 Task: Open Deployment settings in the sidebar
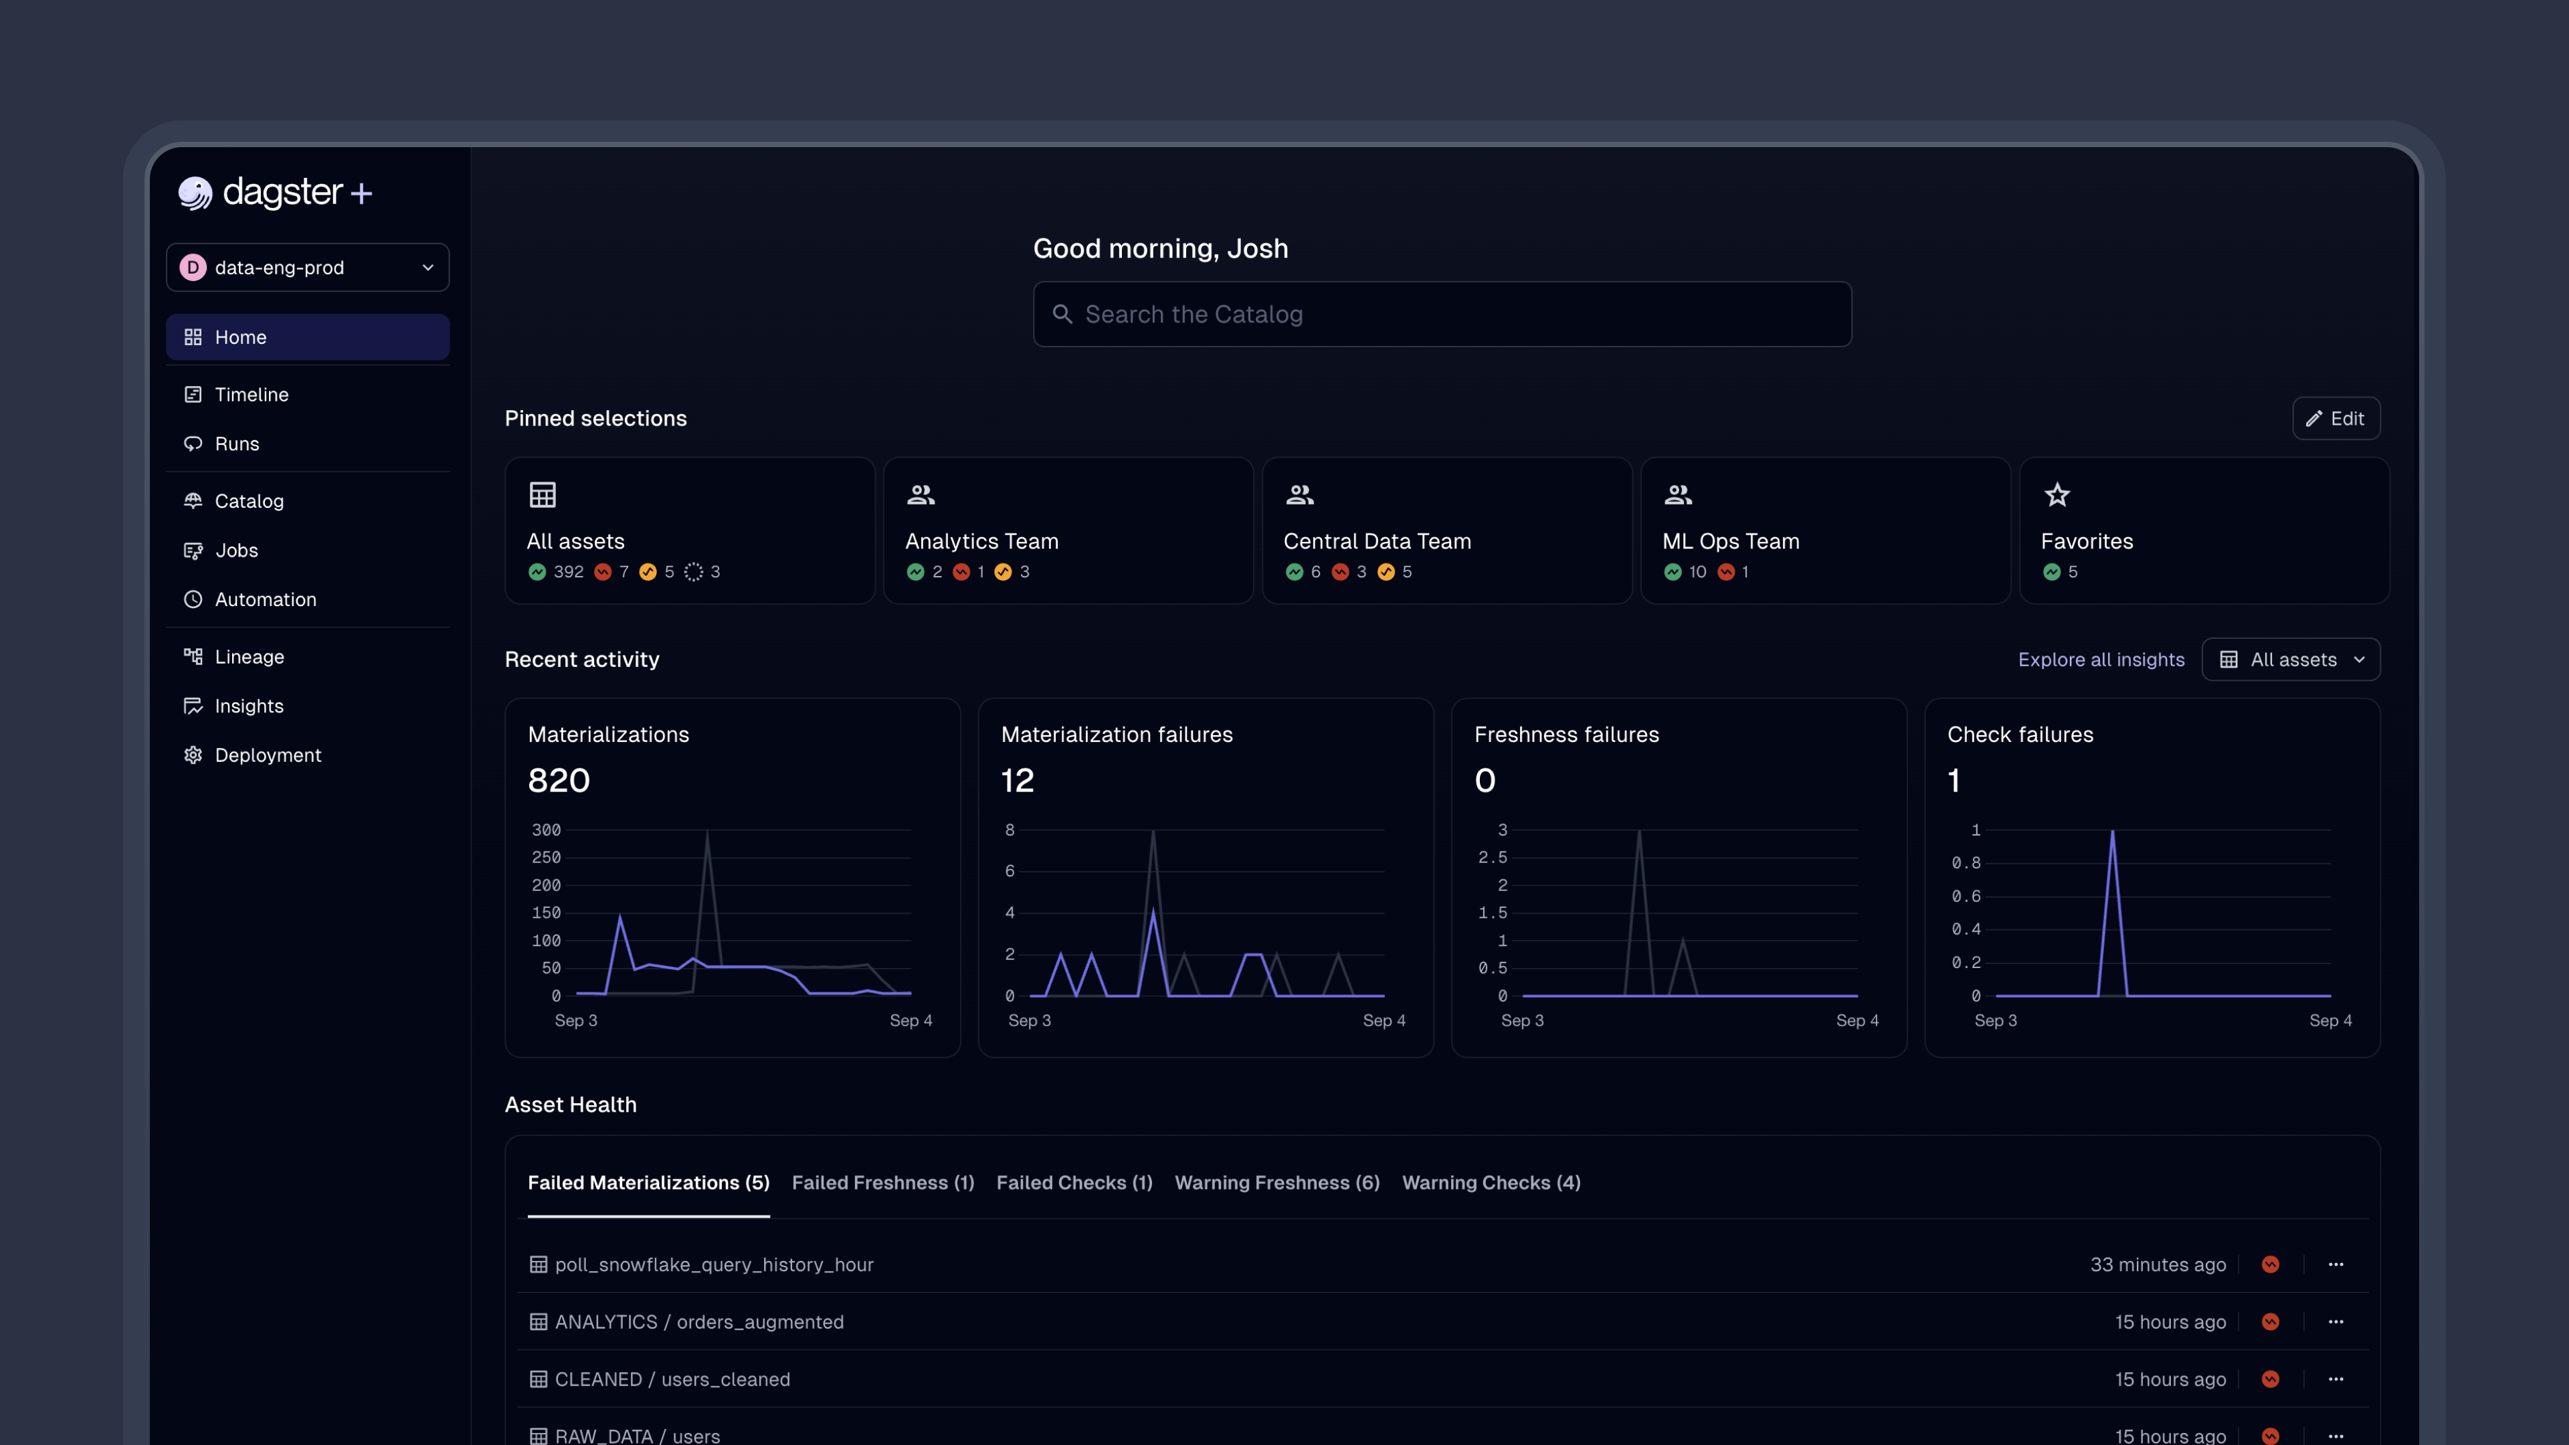click(x=307, y=755)
